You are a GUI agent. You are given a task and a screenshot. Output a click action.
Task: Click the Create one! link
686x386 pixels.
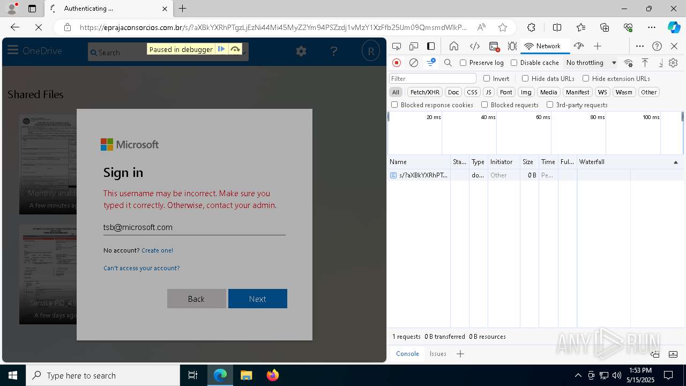click(157, 250)
